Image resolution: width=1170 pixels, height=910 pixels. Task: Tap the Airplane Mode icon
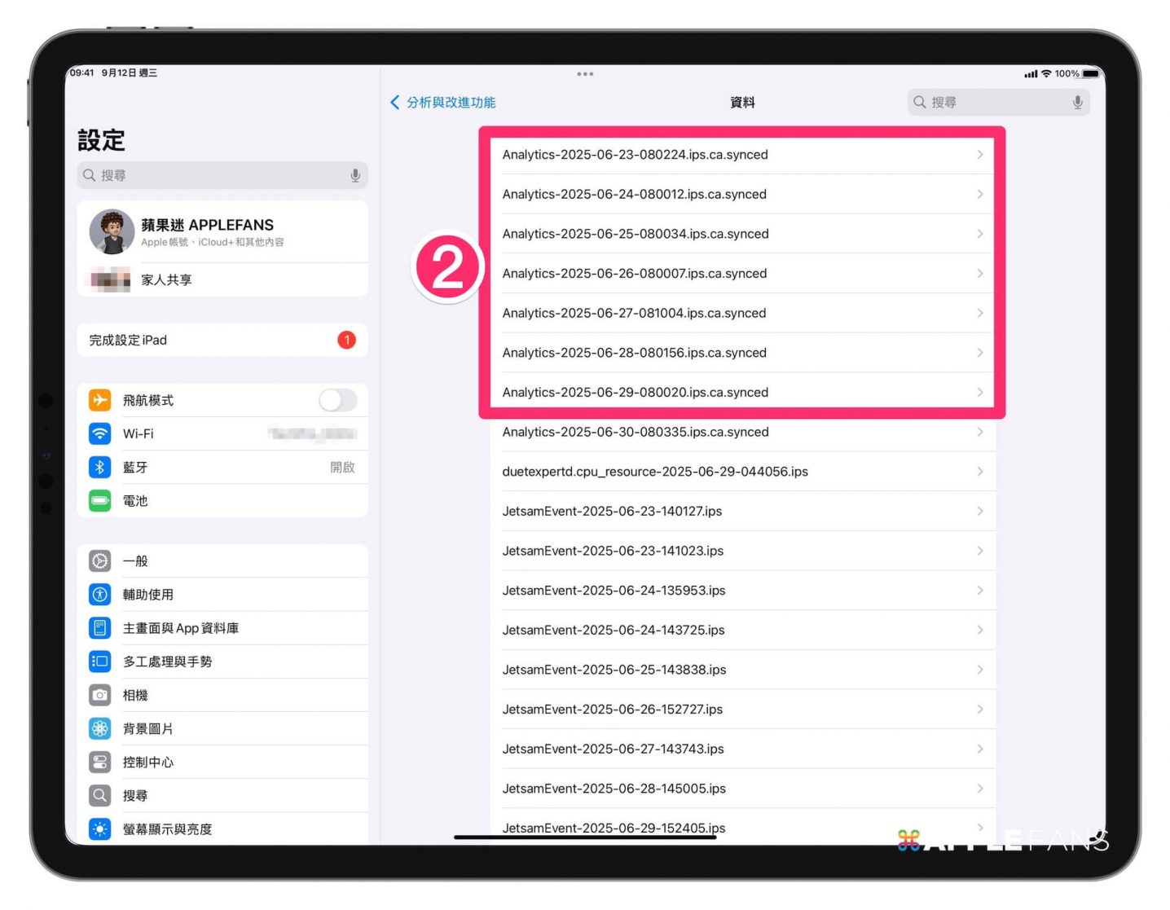click(x=99, y=400)
